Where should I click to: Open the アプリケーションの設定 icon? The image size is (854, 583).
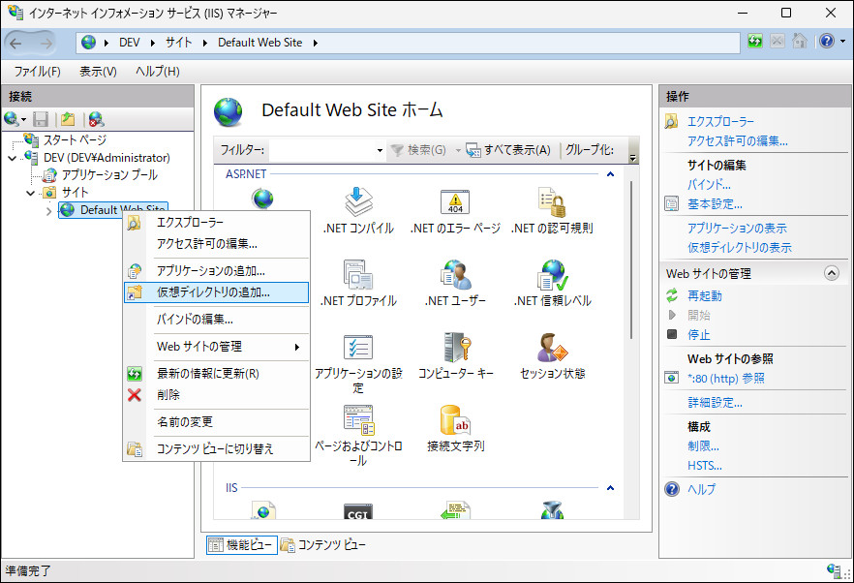click(x=358, y=363)
